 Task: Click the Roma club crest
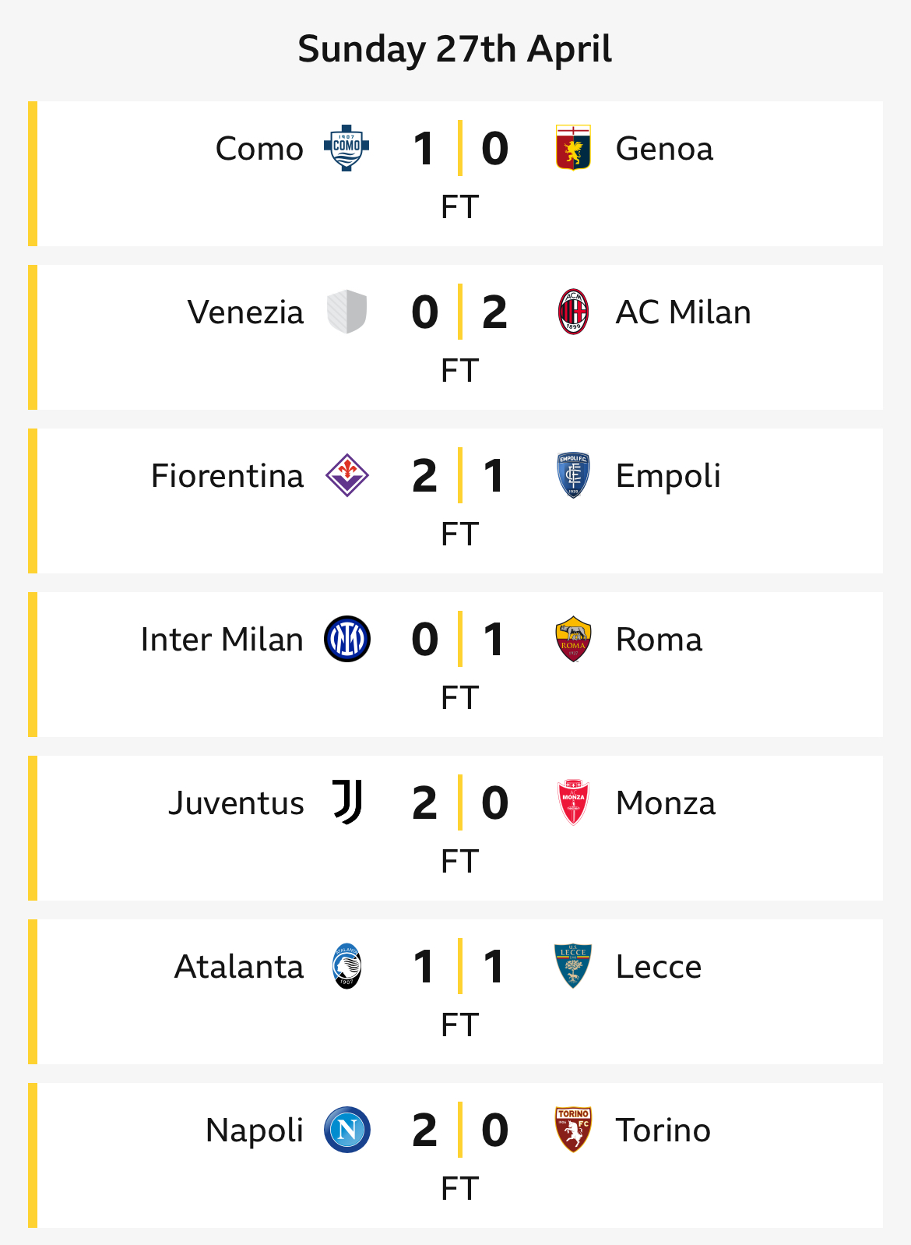click(573, 639)
